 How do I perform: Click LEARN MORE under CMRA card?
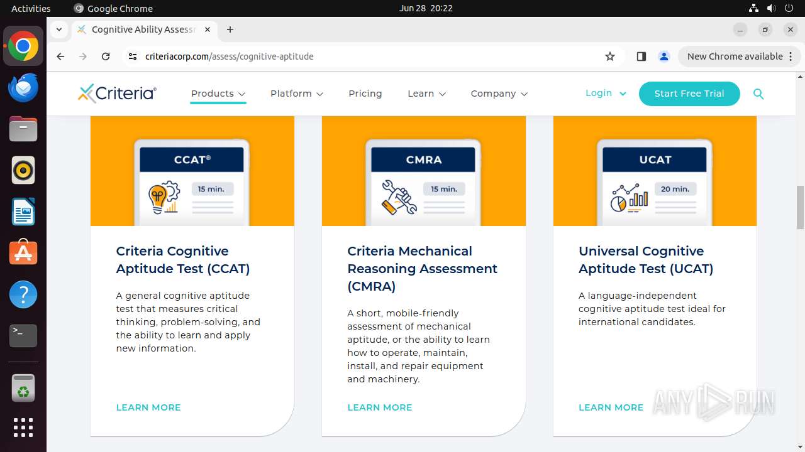[380, 407]
